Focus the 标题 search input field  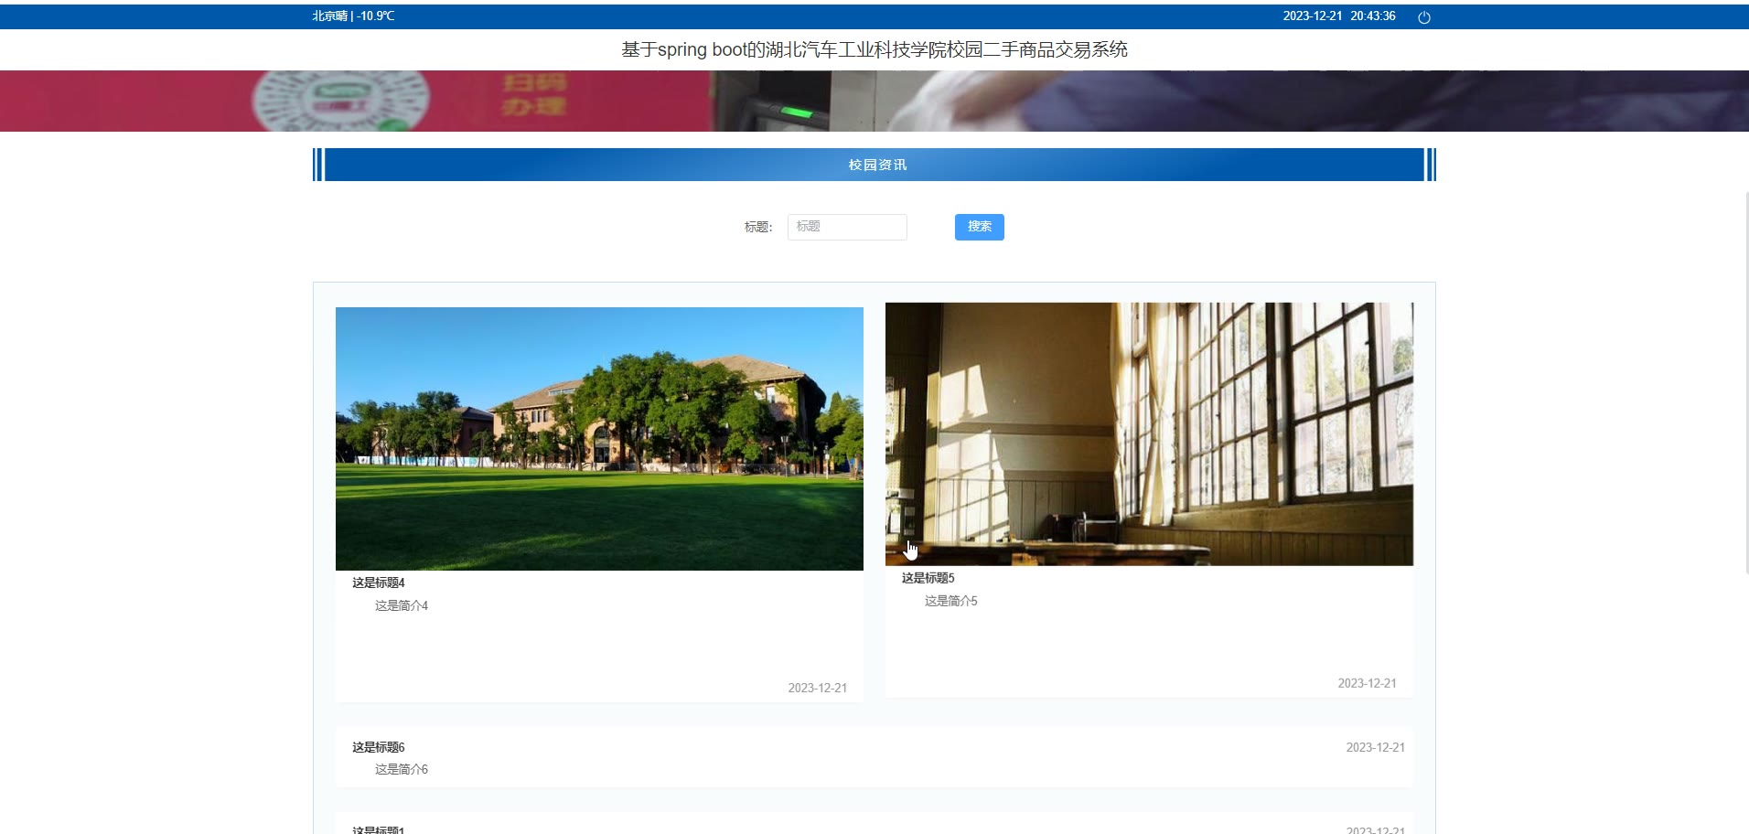pos(847,227)
